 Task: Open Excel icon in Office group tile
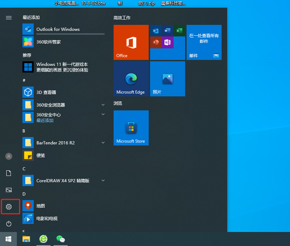179,31
